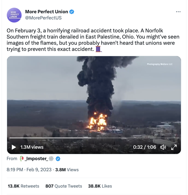The height and width of the screenshot is (195, 188).
Task: Click the verified badge beside More Perfect Union
Action: click(x=72, y=12)
